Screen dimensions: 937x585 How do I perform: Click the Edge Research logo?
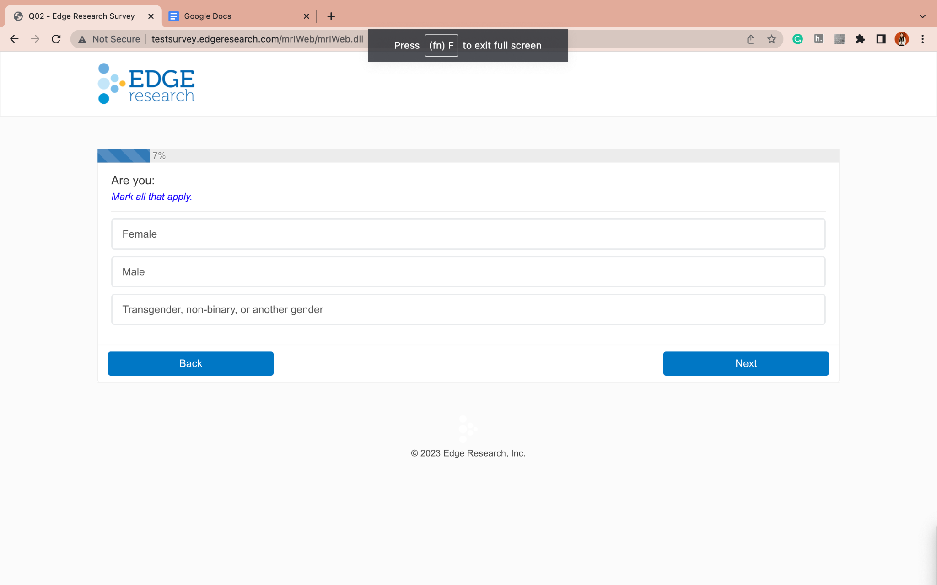point(146,84)
